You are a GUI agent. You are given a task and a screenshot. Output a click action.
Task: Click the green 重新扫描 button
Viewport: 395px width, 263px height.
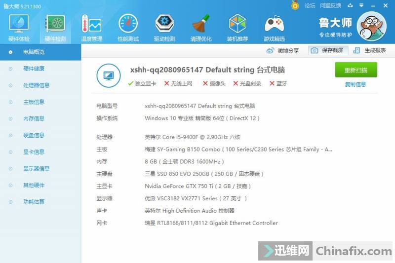[356, 70]
